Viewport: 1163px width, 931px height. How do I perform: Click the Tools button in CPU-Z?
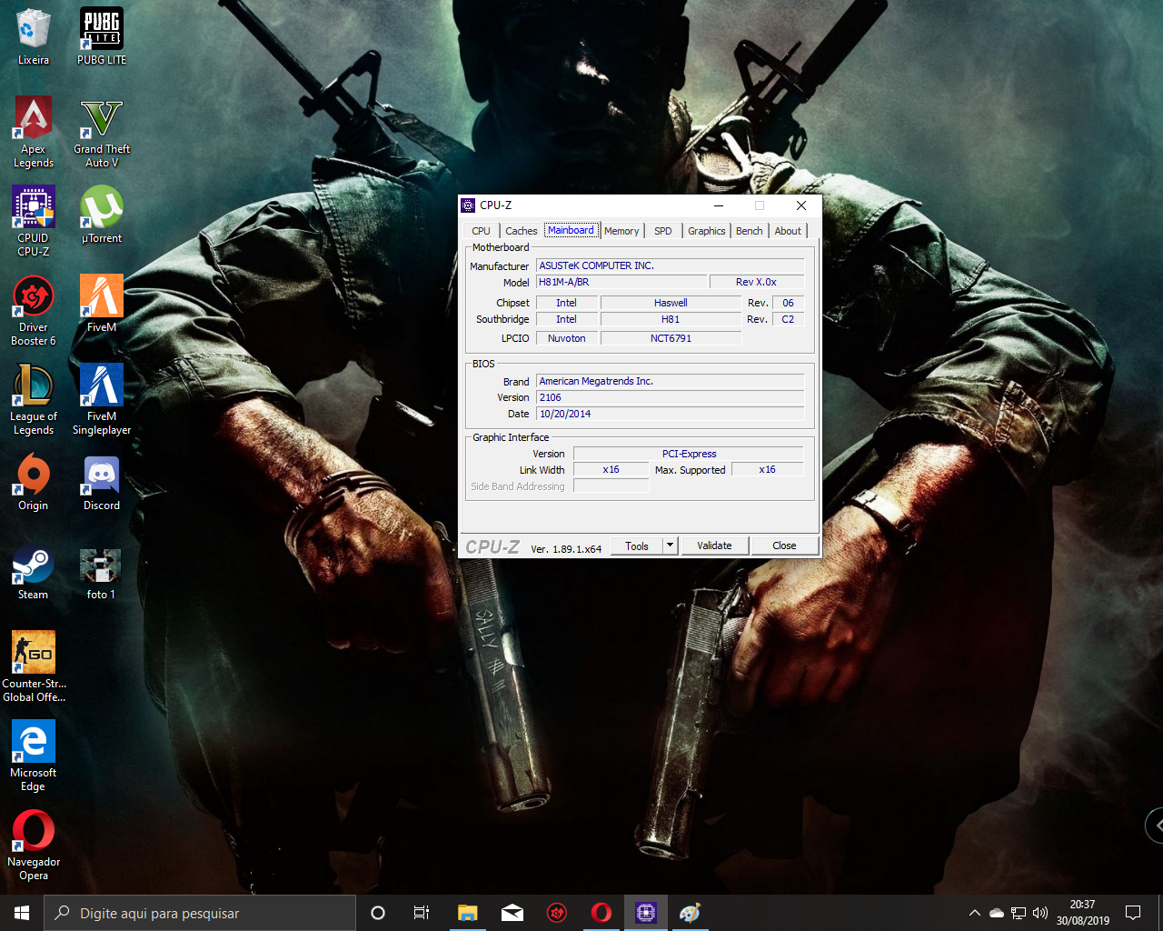click(637, 546)
